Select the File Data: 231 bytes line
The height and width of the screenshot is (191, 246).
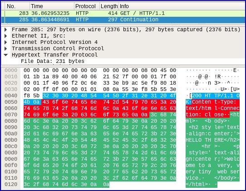53,61
